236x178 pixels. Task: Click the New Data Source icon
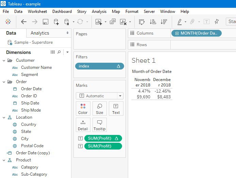[x=56, y=22]
